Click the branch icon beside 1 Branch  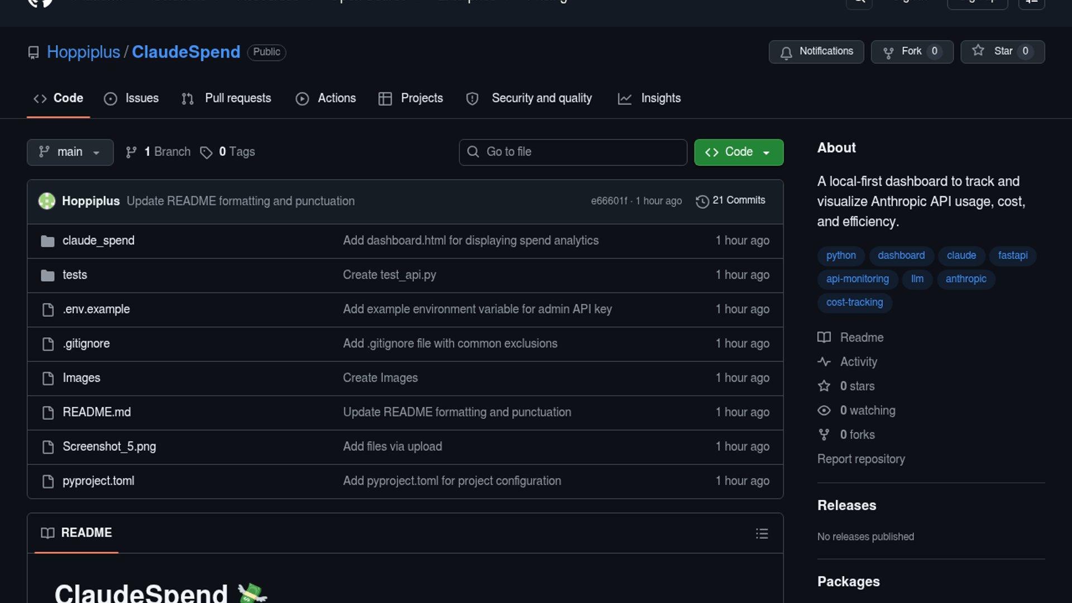(131, 152)
